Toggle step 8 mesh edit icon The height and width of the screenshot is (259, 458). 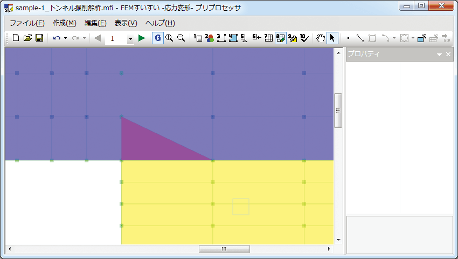point(280,38)
